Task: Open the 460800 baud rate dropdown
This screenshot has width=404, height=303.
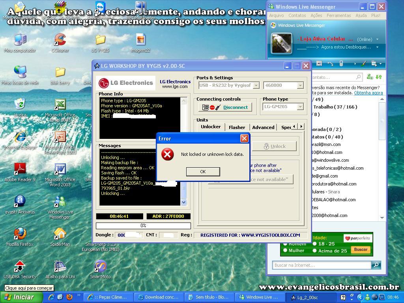Action: (300, 85)
